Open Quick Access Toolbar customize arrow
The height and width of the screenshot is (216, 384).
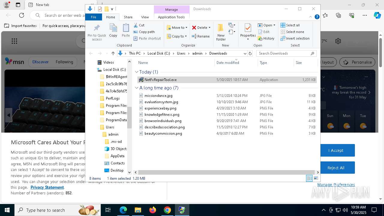(x=112, y=9)
